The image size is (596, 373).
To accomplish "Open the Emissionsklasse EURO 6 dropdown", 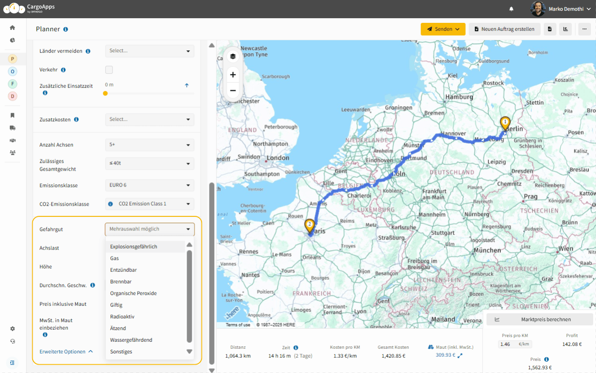I will coord(149,185).
